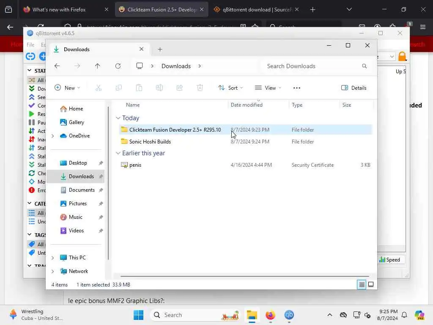Switch to large thumbnails view icon
Screen dimensions: 433x325
(x=371, y=284)
